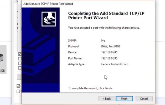Viewport: 165px width, 105px height.
Task: Go back using the < Back button
Action: (107, 99)
